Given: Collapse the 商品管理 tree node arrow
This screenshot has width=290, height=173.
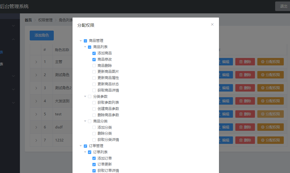Looking at the screenshot, I should pos(81,41).
